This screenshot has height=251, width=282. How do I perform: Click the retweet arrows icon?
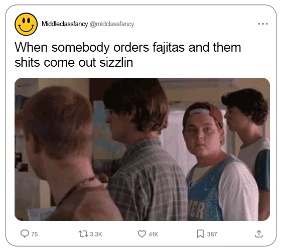pos(83,234)
